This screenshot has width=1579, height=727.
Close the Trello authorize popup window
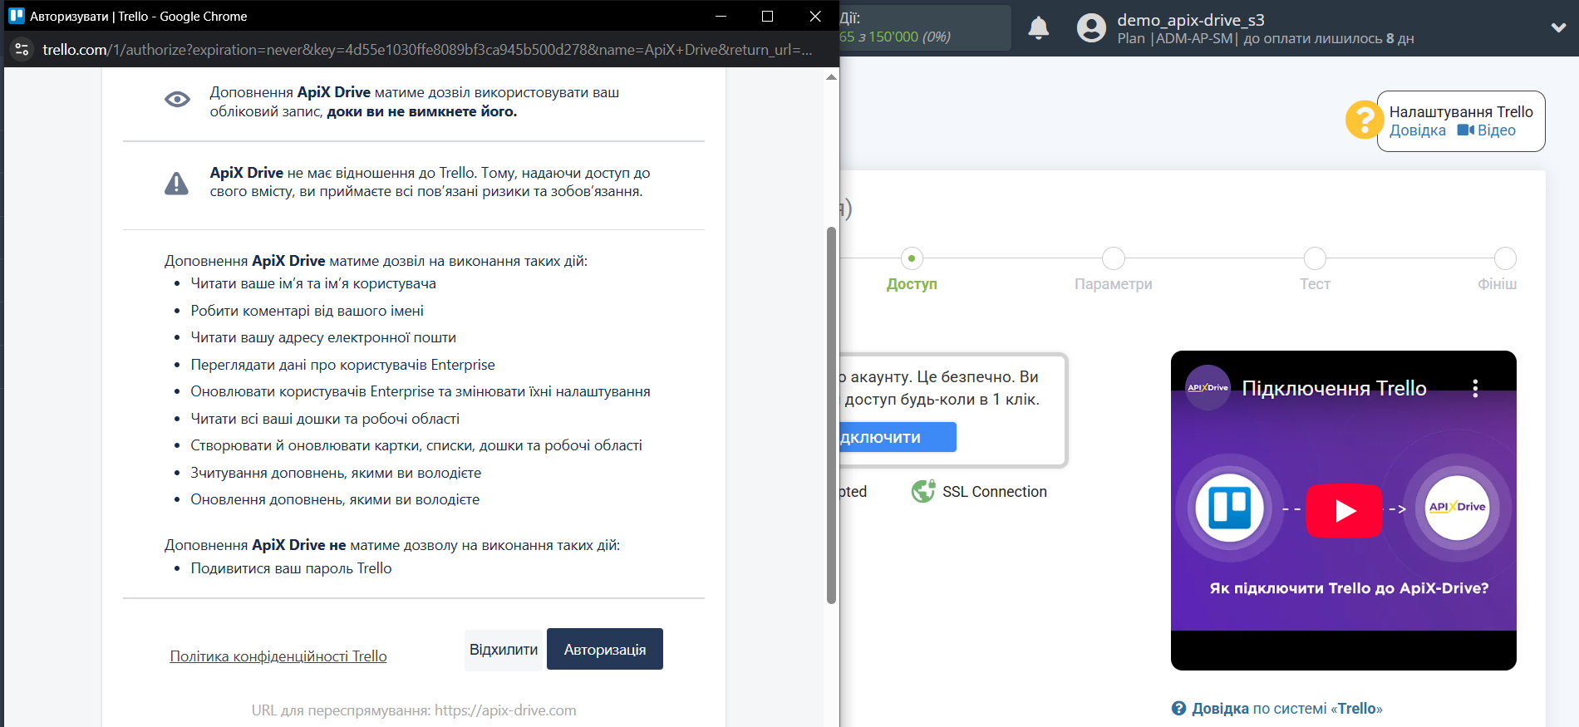(815, 16)
